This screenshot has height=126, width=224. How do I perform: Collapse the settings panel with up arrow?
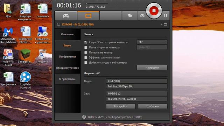tap(161, 24)
